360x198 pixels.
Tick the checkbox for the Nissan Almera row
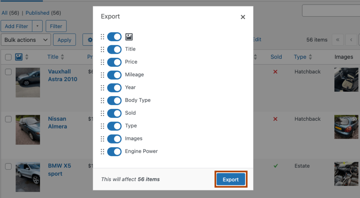(x=8, y=119)
